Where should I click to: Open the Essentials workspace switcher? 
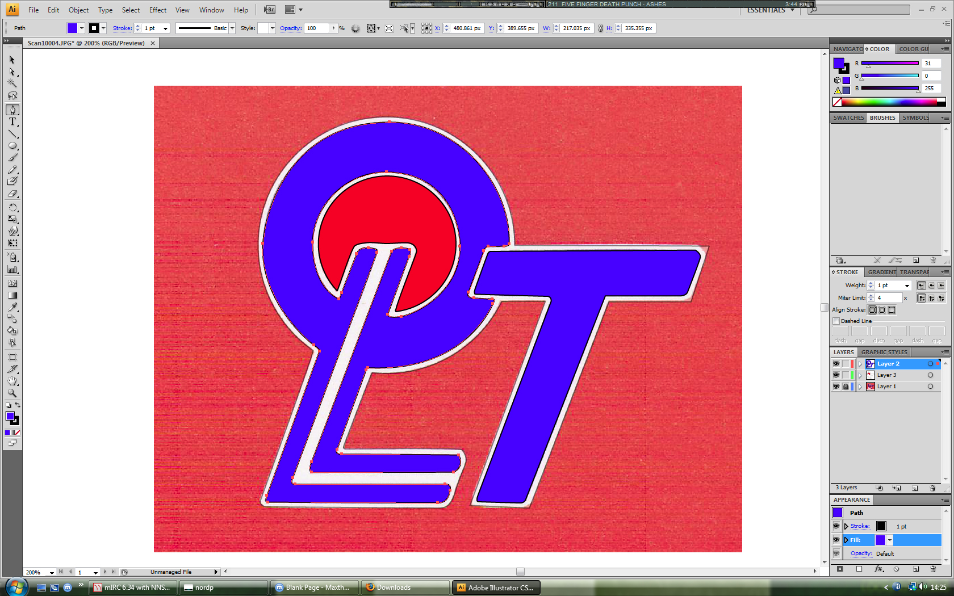pos(771,10)
